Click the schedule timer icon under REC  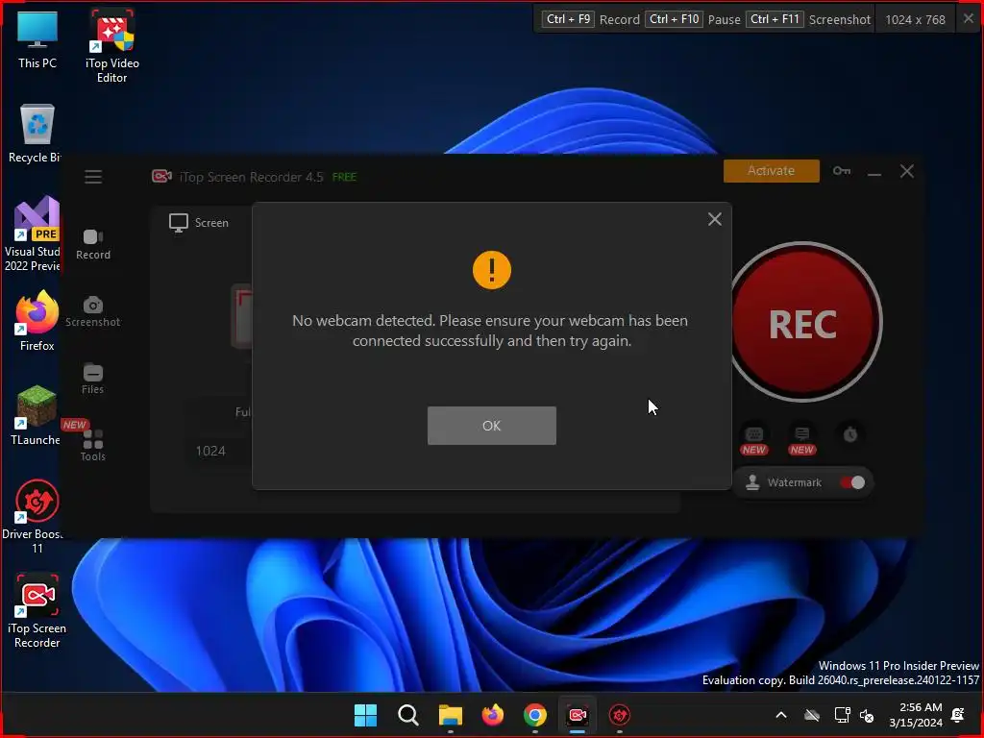click(850, 434)
